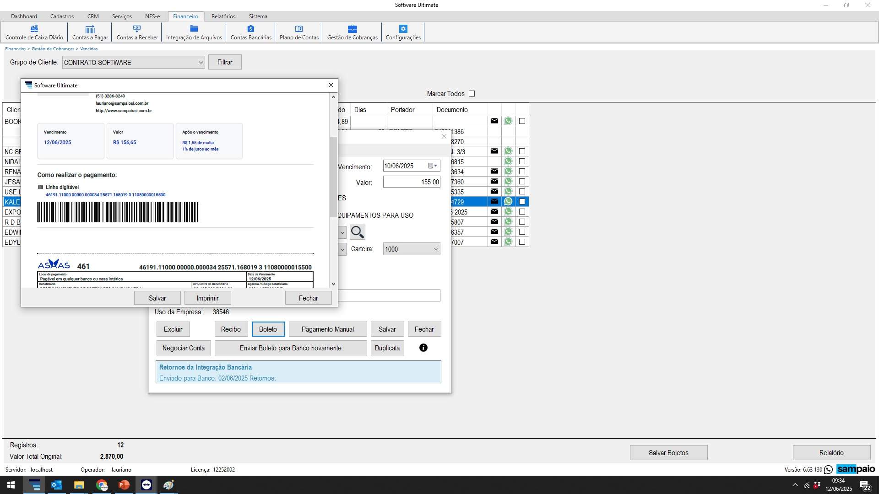This screenshot has width=879, height=494.
Task: Open the CRM menu tab
Action: click(x=93, y=16)
